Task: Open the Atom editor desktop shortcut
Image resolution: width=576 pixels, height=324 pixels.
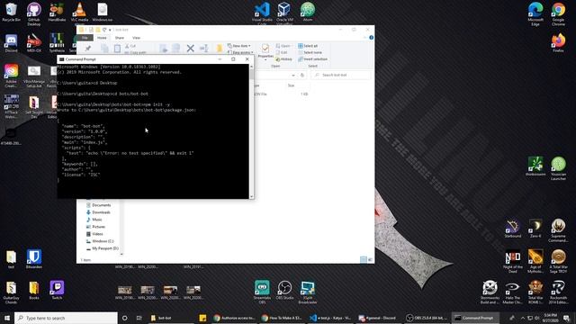Action: [x=308, y=12]
